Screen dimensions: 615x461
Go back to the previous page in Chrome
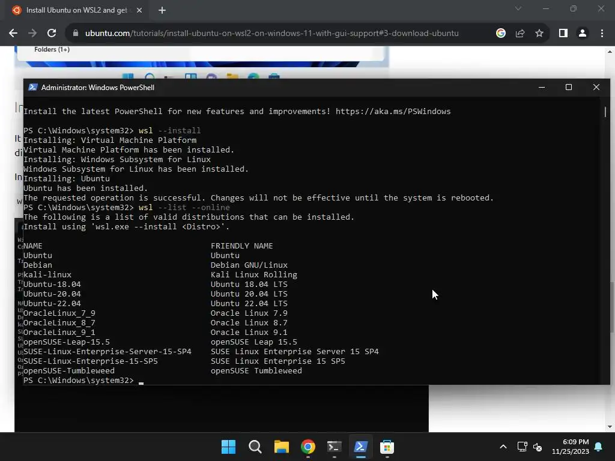[x=13, y=34]
